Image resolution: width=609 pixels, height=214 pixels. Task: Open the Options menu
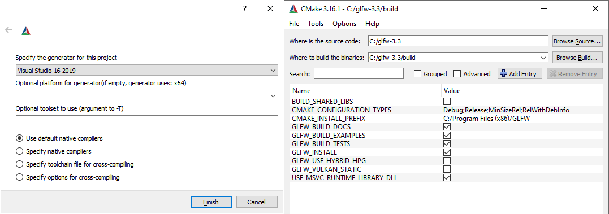pyautogui.click(x=344, y=24)
